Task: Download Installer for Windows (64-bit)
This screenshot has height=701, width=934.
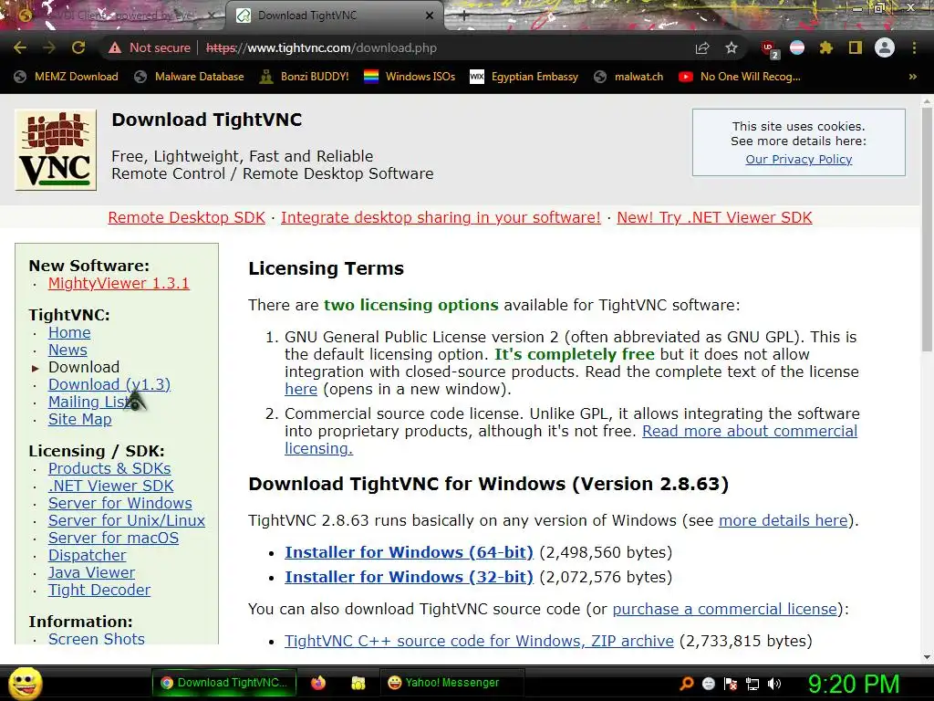Action: (409, 552)
